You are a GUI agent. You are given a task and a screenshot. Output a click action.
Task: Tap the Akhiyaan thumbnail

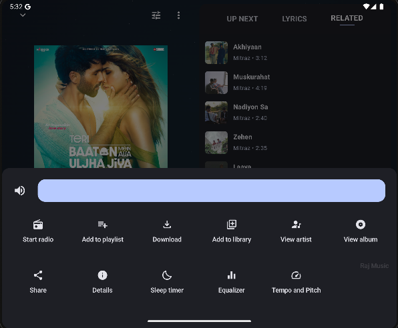pos(216,53)
